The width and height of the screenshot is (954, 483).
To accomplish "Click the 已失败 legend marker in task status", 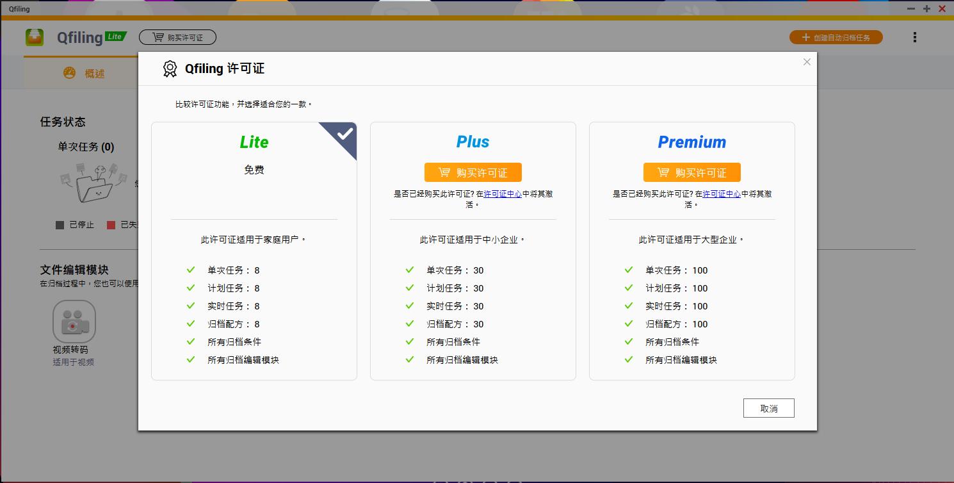I will (111, 224).
